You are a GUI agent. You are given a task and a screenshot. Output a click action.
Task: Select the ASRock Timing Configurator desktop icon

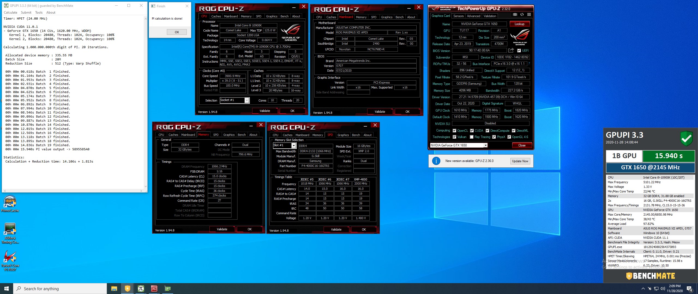[x=10, y=233]
